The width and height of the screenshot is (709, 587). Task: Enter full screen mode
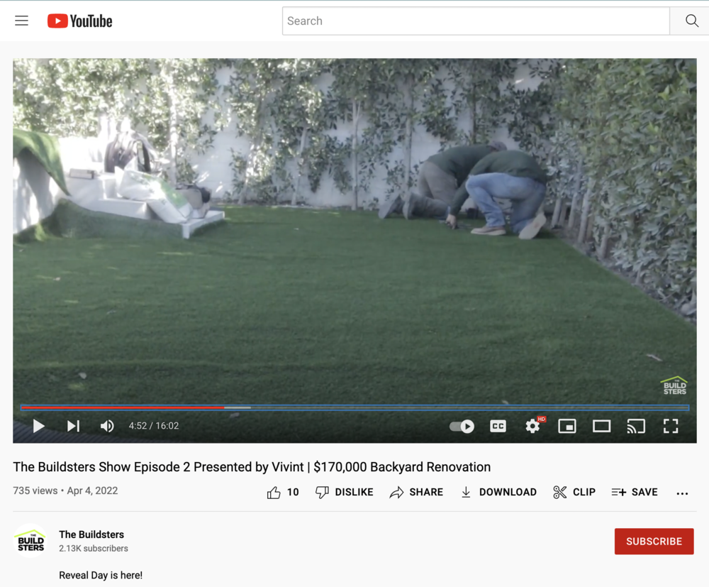pyautogui.click(x=671, y=426)
